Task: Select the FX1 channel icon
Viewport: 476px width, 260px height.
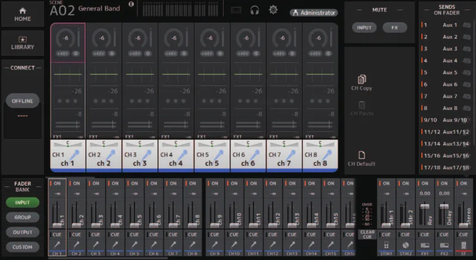Action: 425,245
